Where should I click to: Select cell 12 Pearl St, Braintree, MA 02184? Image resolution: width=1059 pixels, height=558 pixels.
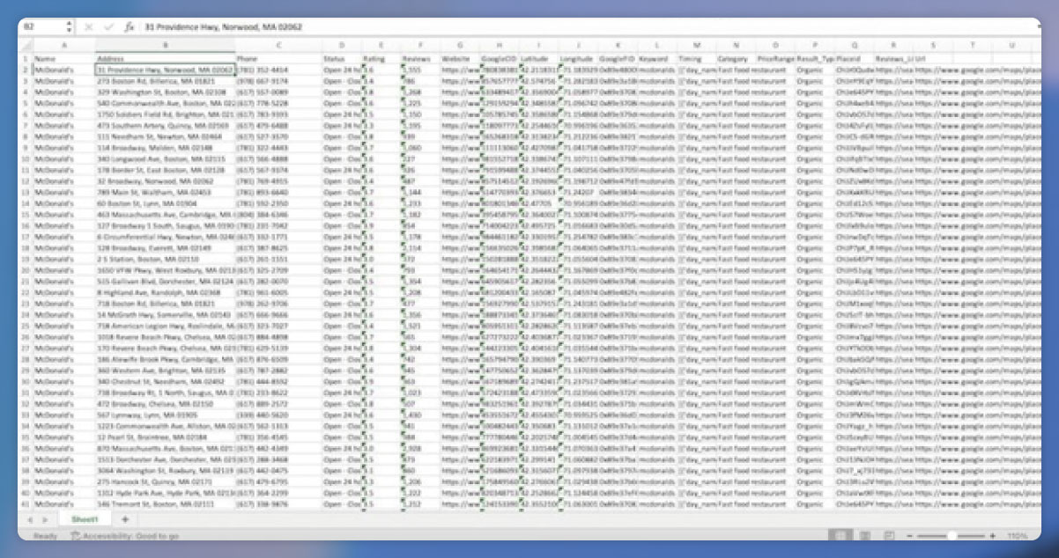tap(164, 437)
